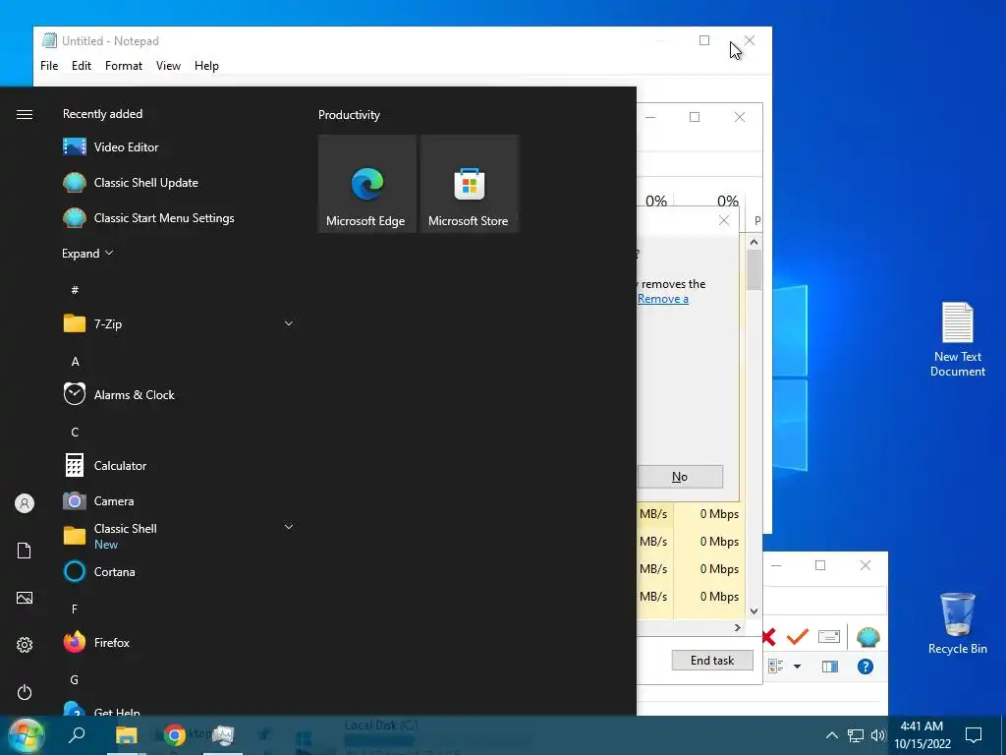This screenshot has height=755, width=1006.
Task: Click the envelope toolbar icon
Action: tap(829, 636)
